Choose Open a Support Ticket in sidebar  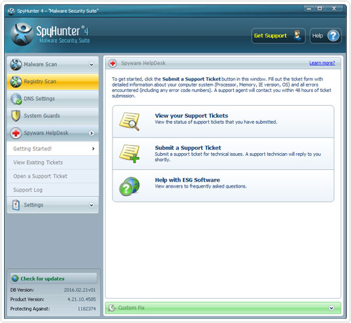[x=53, y=176]
